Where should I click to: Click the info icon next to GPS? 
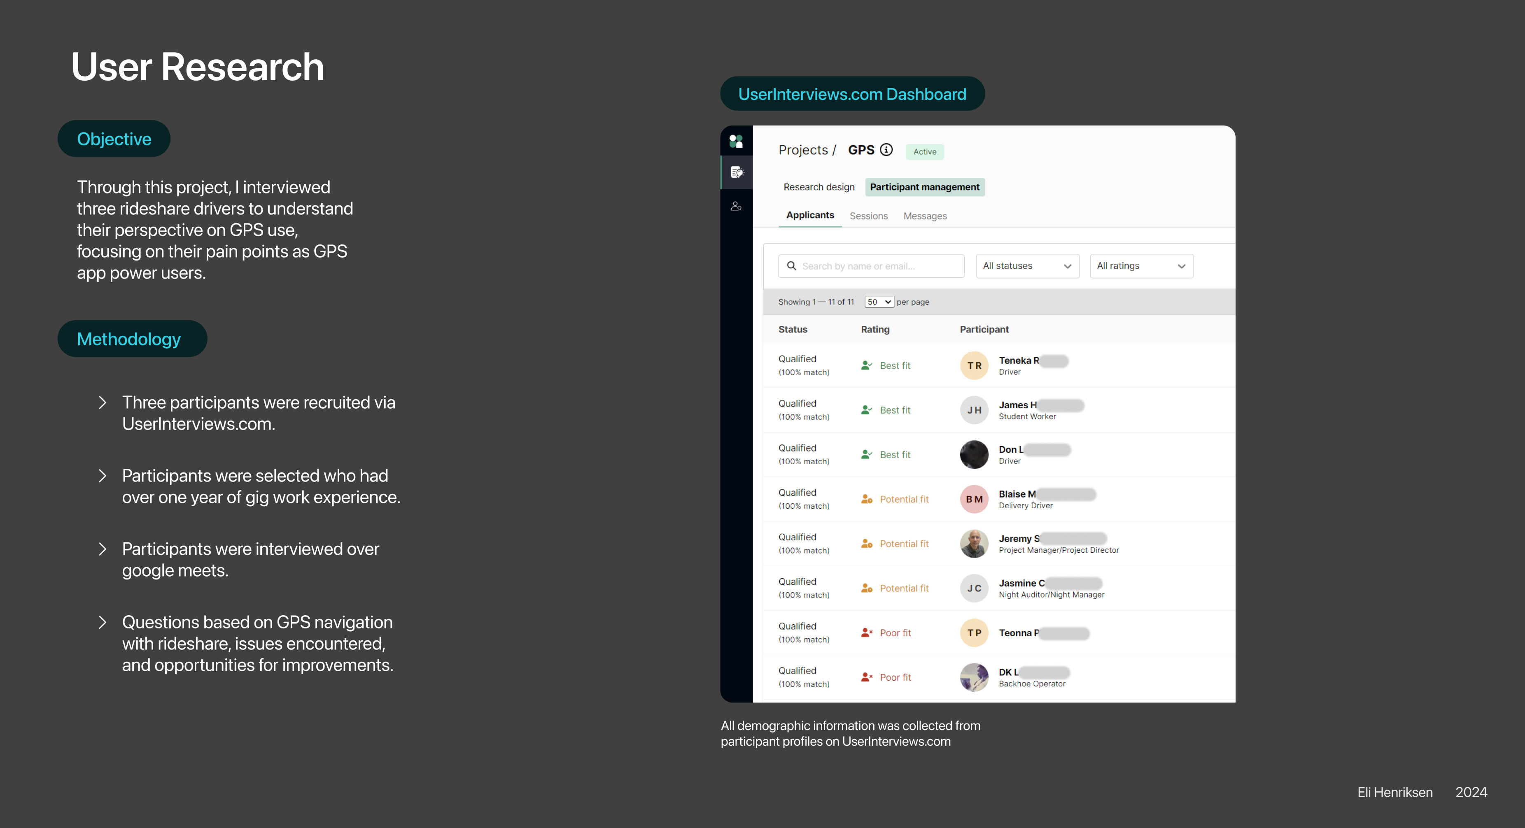tap(886, 150)
